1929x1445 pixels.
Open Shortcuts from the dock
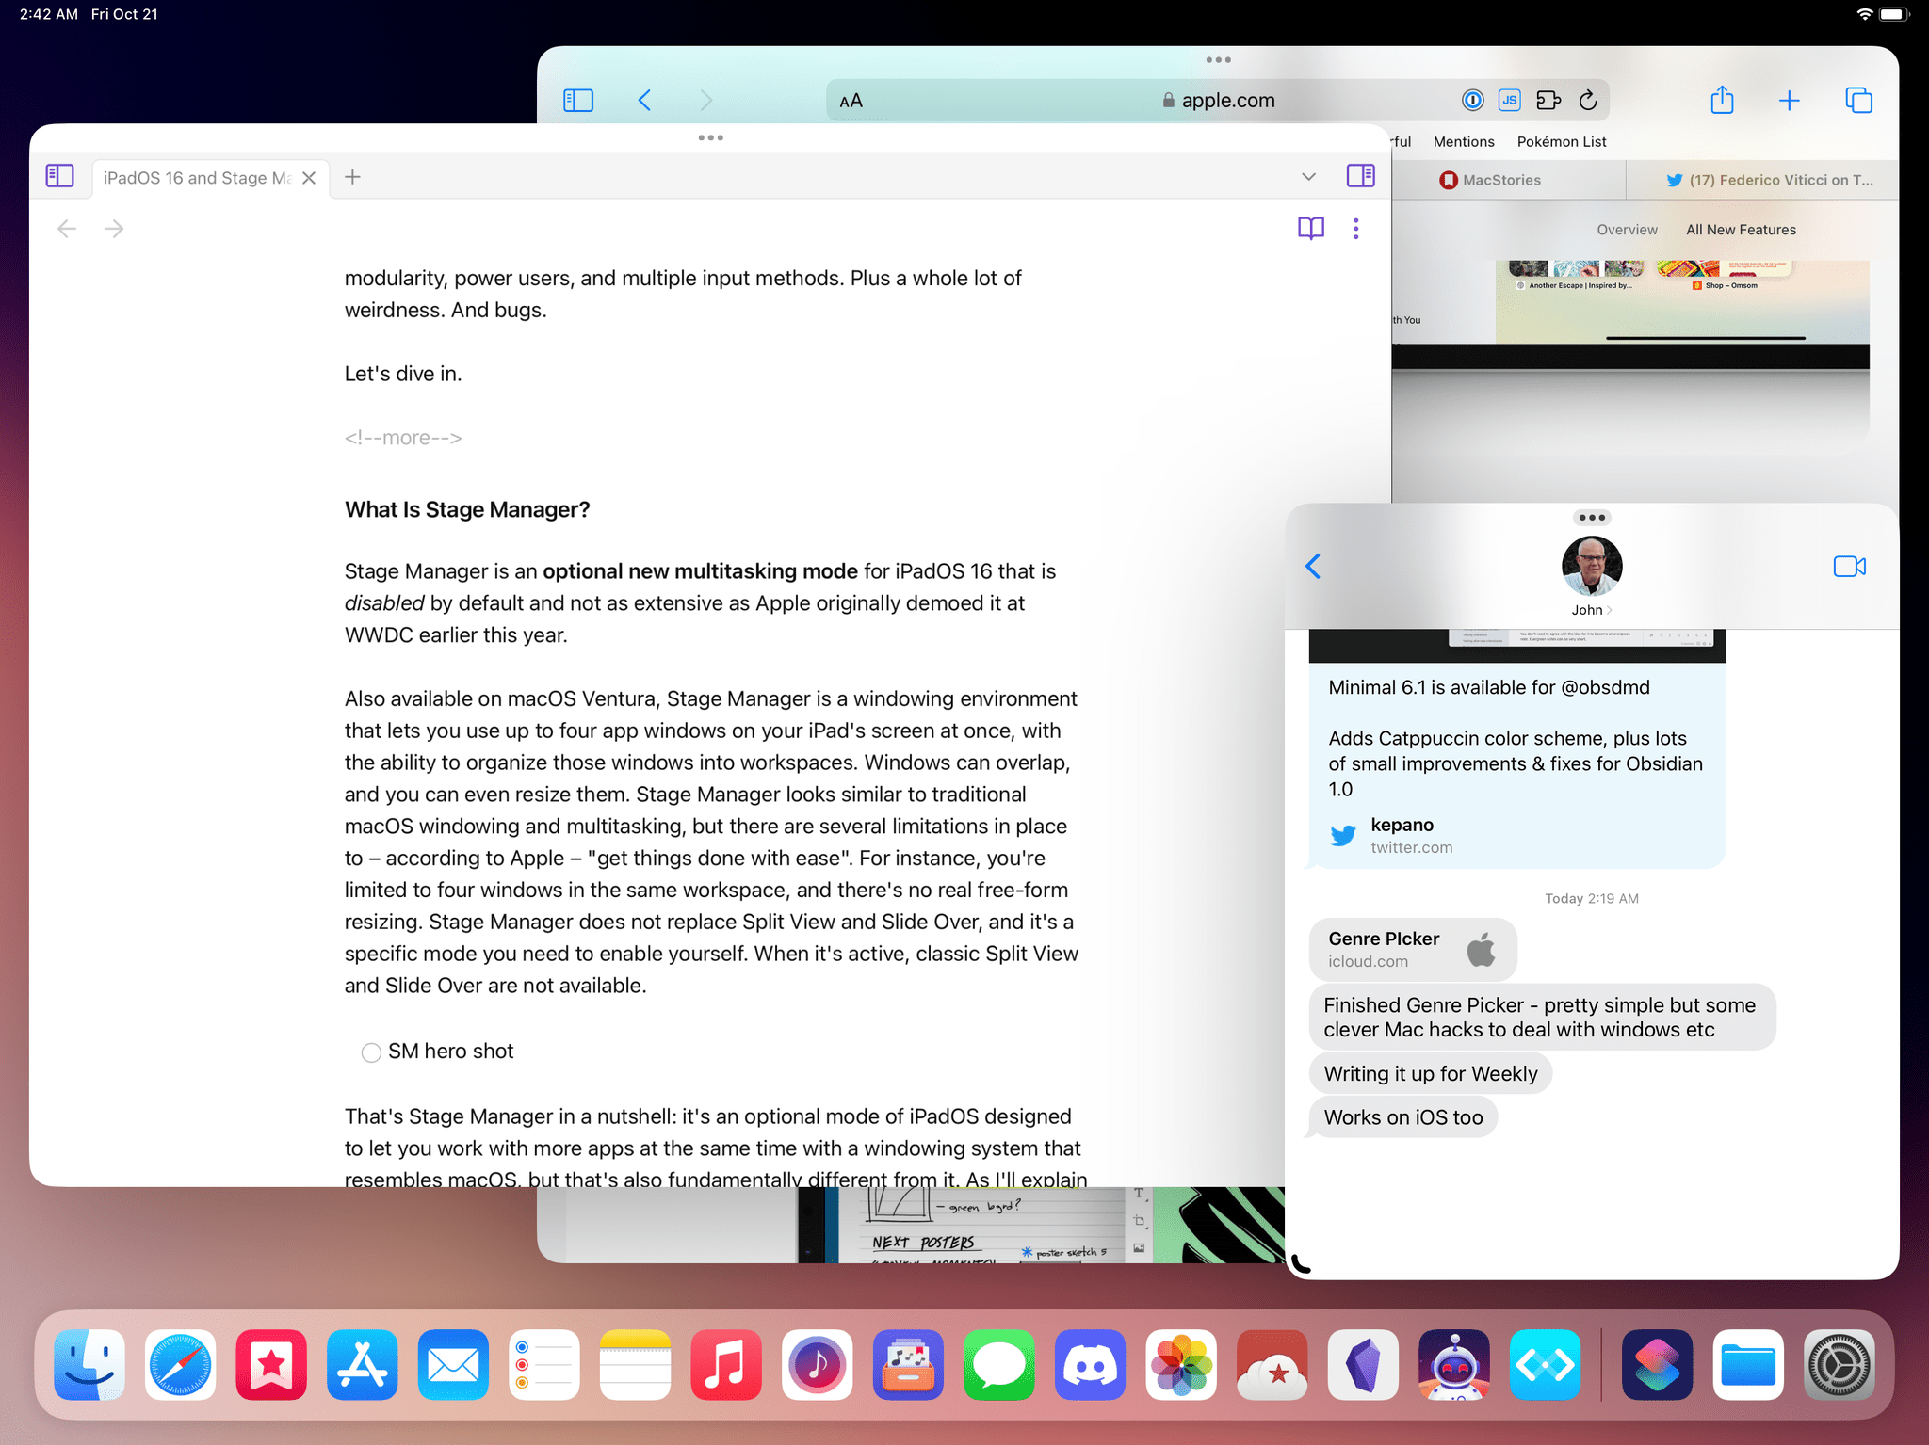click(x=1657, y=1365)
